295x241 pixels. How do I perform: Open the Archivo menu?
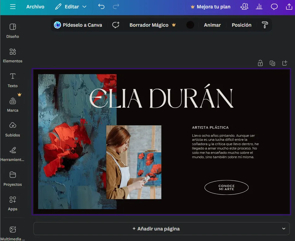(35, 6)
